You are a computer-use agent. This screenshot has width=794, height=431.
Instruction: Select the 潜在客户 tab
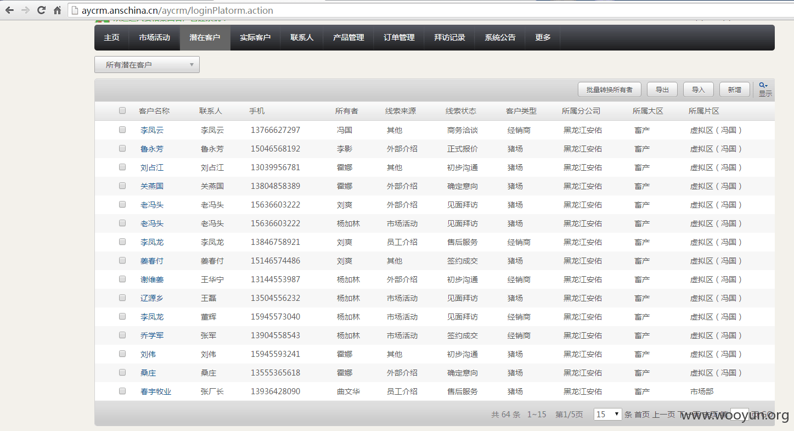coord(205,37)
